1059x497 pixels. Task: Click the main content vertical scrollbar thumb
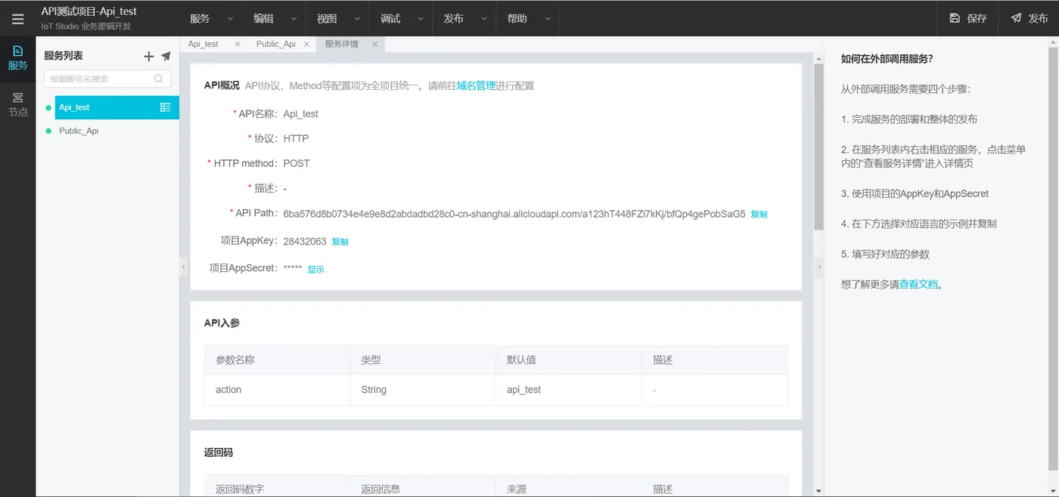tap(818, 147)
